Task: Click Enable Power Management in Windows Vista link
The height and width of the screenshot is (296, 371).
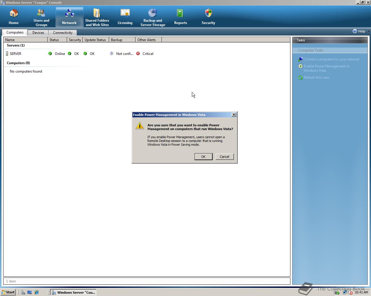Action: coord(327,68)
